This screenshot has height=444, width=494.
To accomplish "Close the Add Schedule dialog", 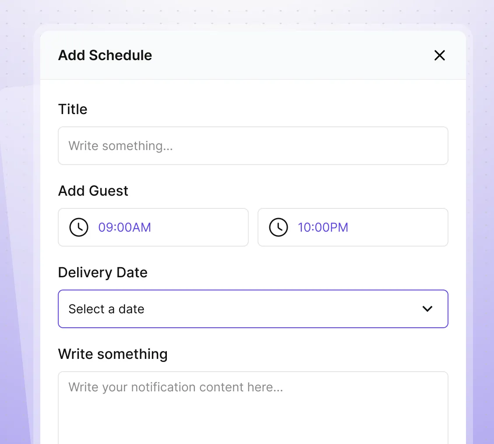I will pos(439,55).
